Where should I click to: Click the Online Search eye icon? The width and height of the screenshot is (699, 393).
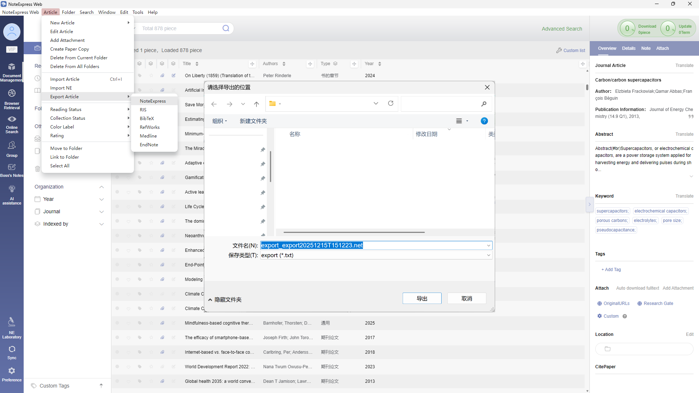point(12,119)
